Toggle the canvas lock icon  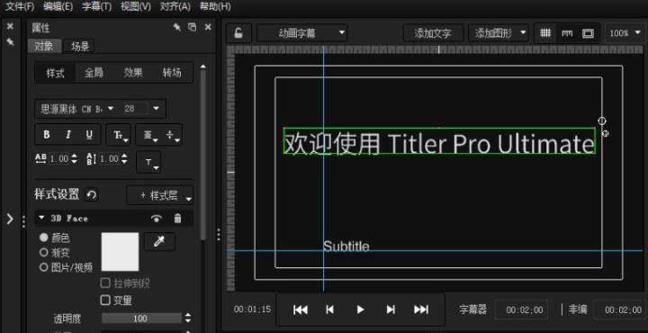(238, 33)
